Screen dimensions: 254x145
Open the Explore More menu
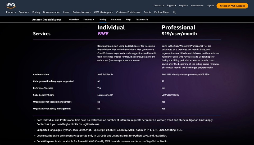click(x=161, y=12)
